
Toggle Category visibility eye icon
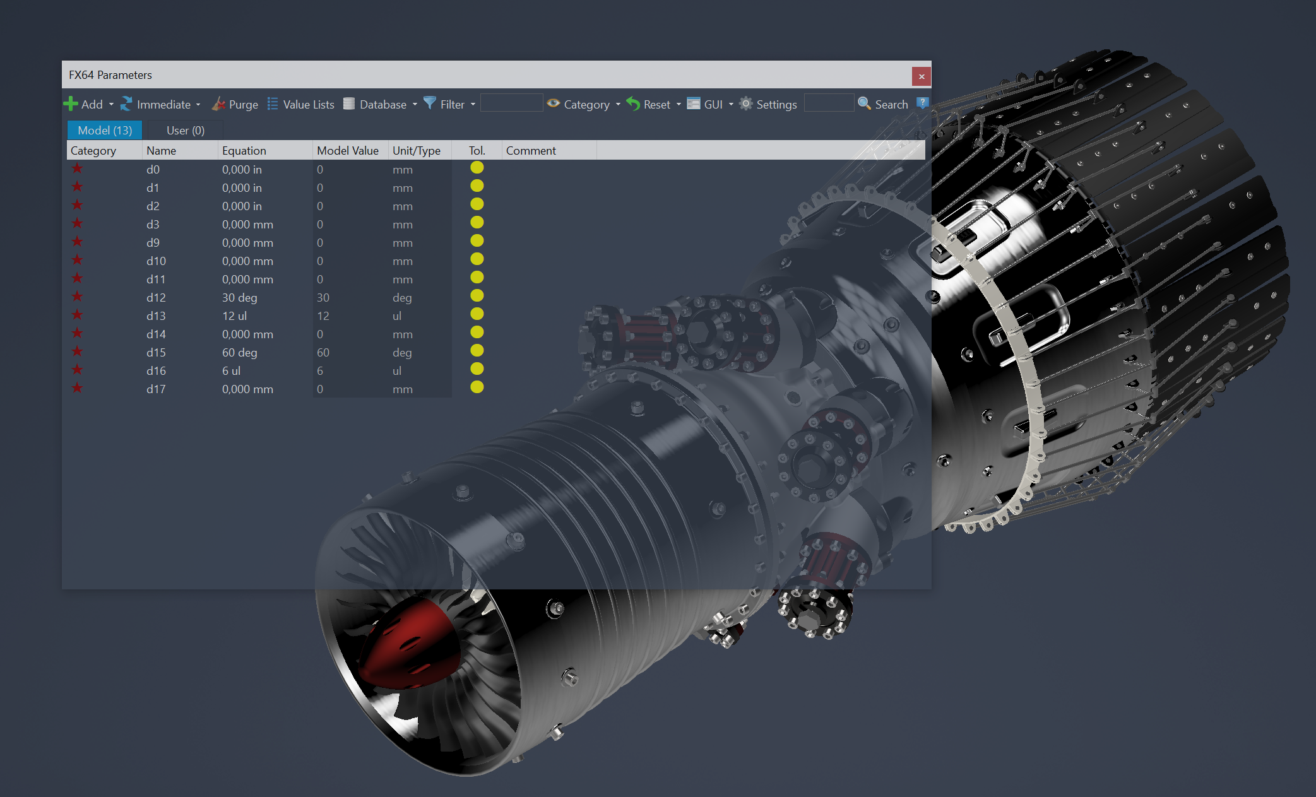pos(554,103)
